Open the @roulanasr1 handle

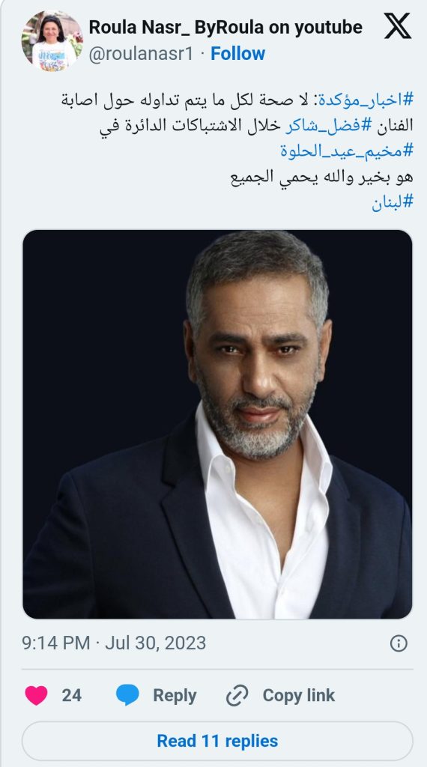click(142, 53)
